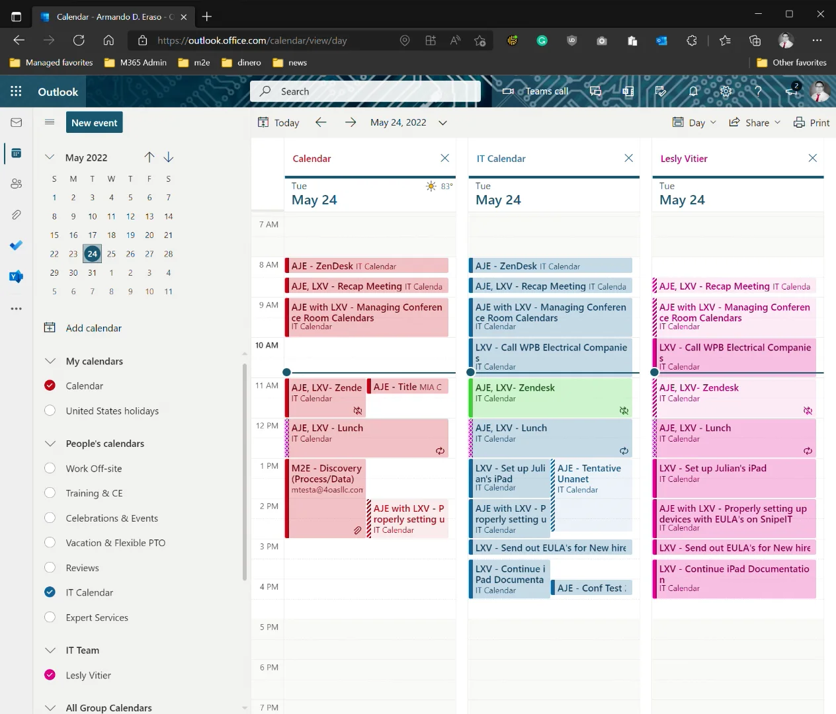
Task: Open more apps ellipsis in left rail
Action: (x=17, y=308)
